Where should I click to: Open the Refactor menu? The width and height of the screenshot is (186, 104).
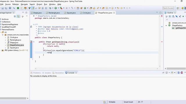tap(16, 4)
